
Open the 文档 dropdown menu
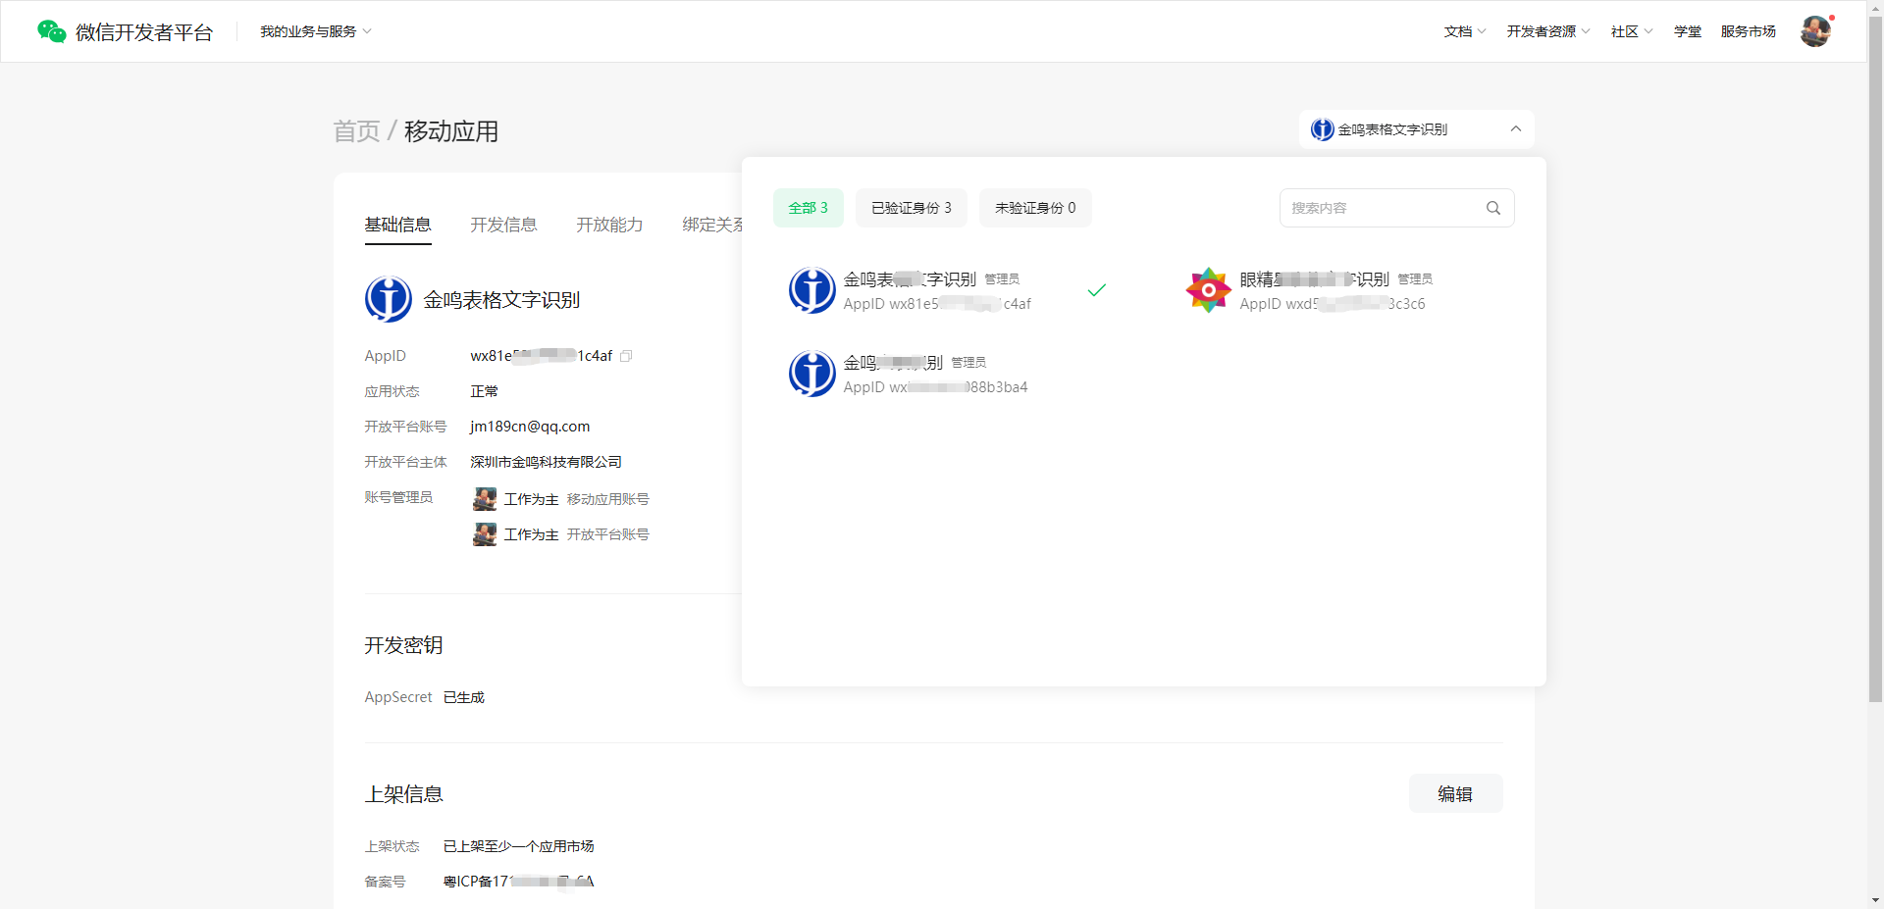click(1465, 31)
